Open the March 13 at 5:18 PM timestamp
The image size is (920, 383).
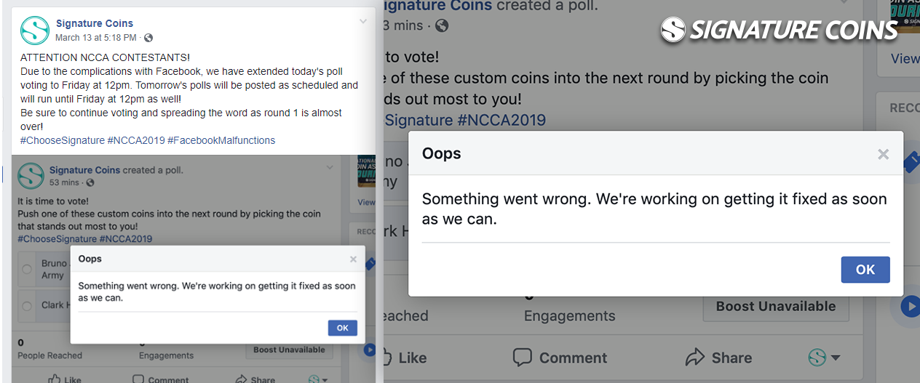[x=95, y=38]
